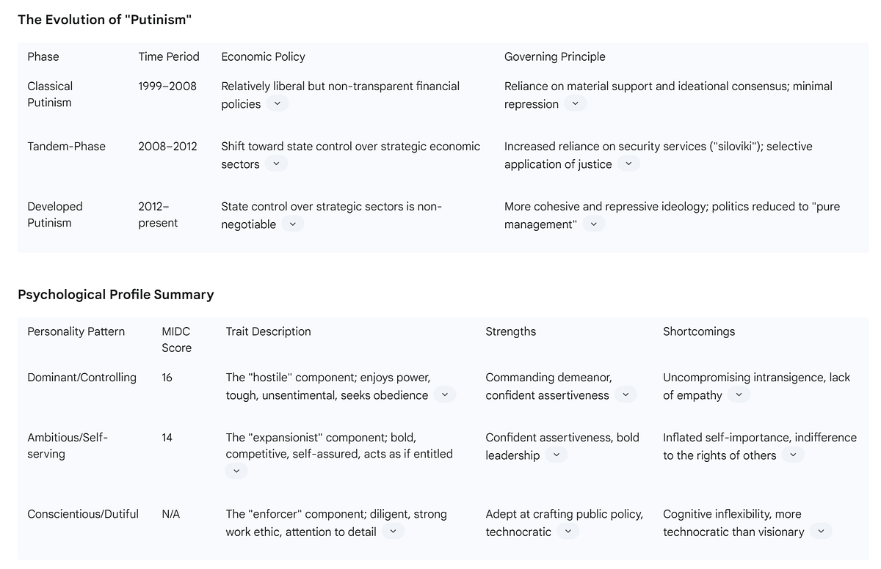Viewport: 881px width, 569px height.
Task: Expand chevron after 'pure management'
Action: point(593,224)
